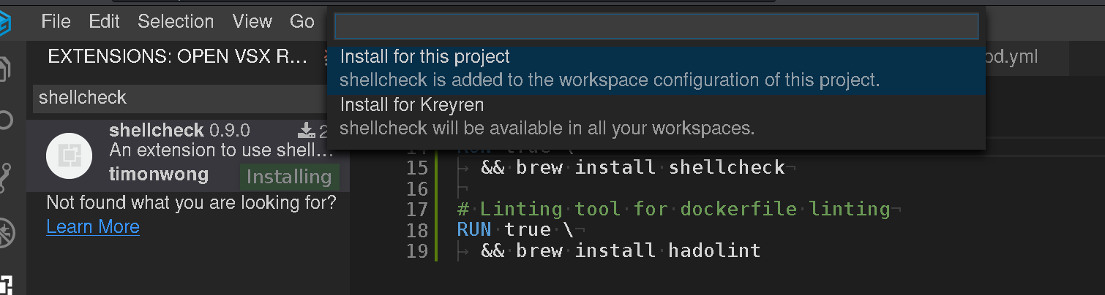Open the View menu

pos(252,21)
